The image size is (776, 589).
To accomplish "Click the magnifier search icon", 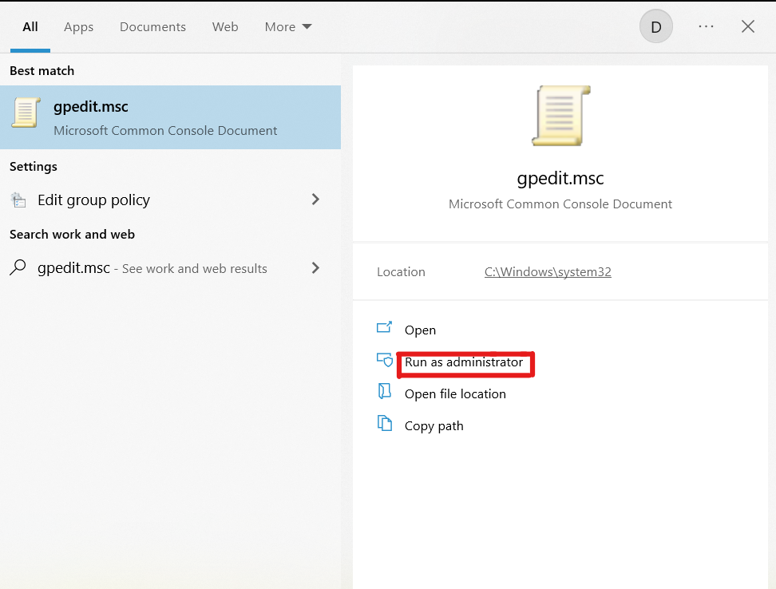I will coord(18,267).
